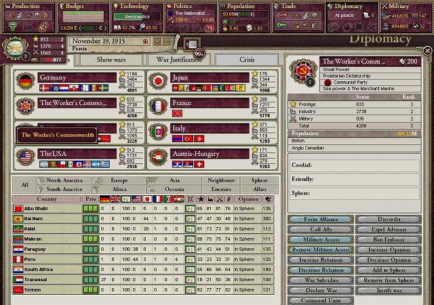Set priority bars for Dai Nam
434x305 pixels.
click(90, 219)
